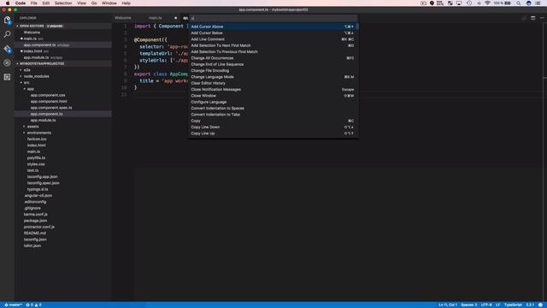547x308 pixels.
Task: Open app.component.css in the file tree
Action: click(x=48, y=95)
